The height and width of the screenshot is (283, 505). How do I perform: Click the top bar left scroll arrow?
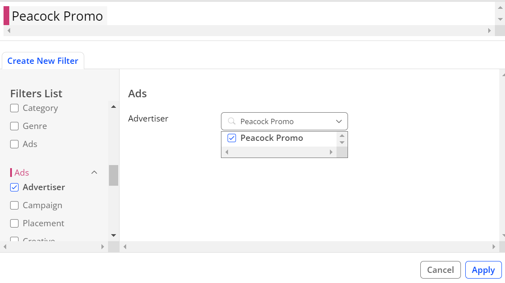9,30
